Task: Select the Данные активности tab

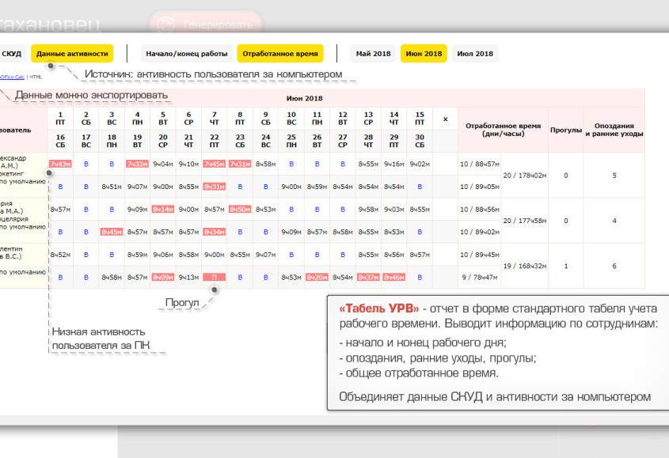Action: 72,54
